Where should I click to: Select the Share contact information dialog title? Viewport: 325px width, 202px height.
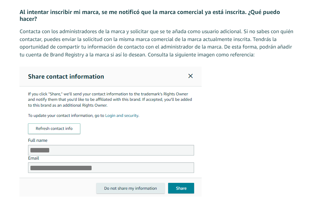point(66,77)
